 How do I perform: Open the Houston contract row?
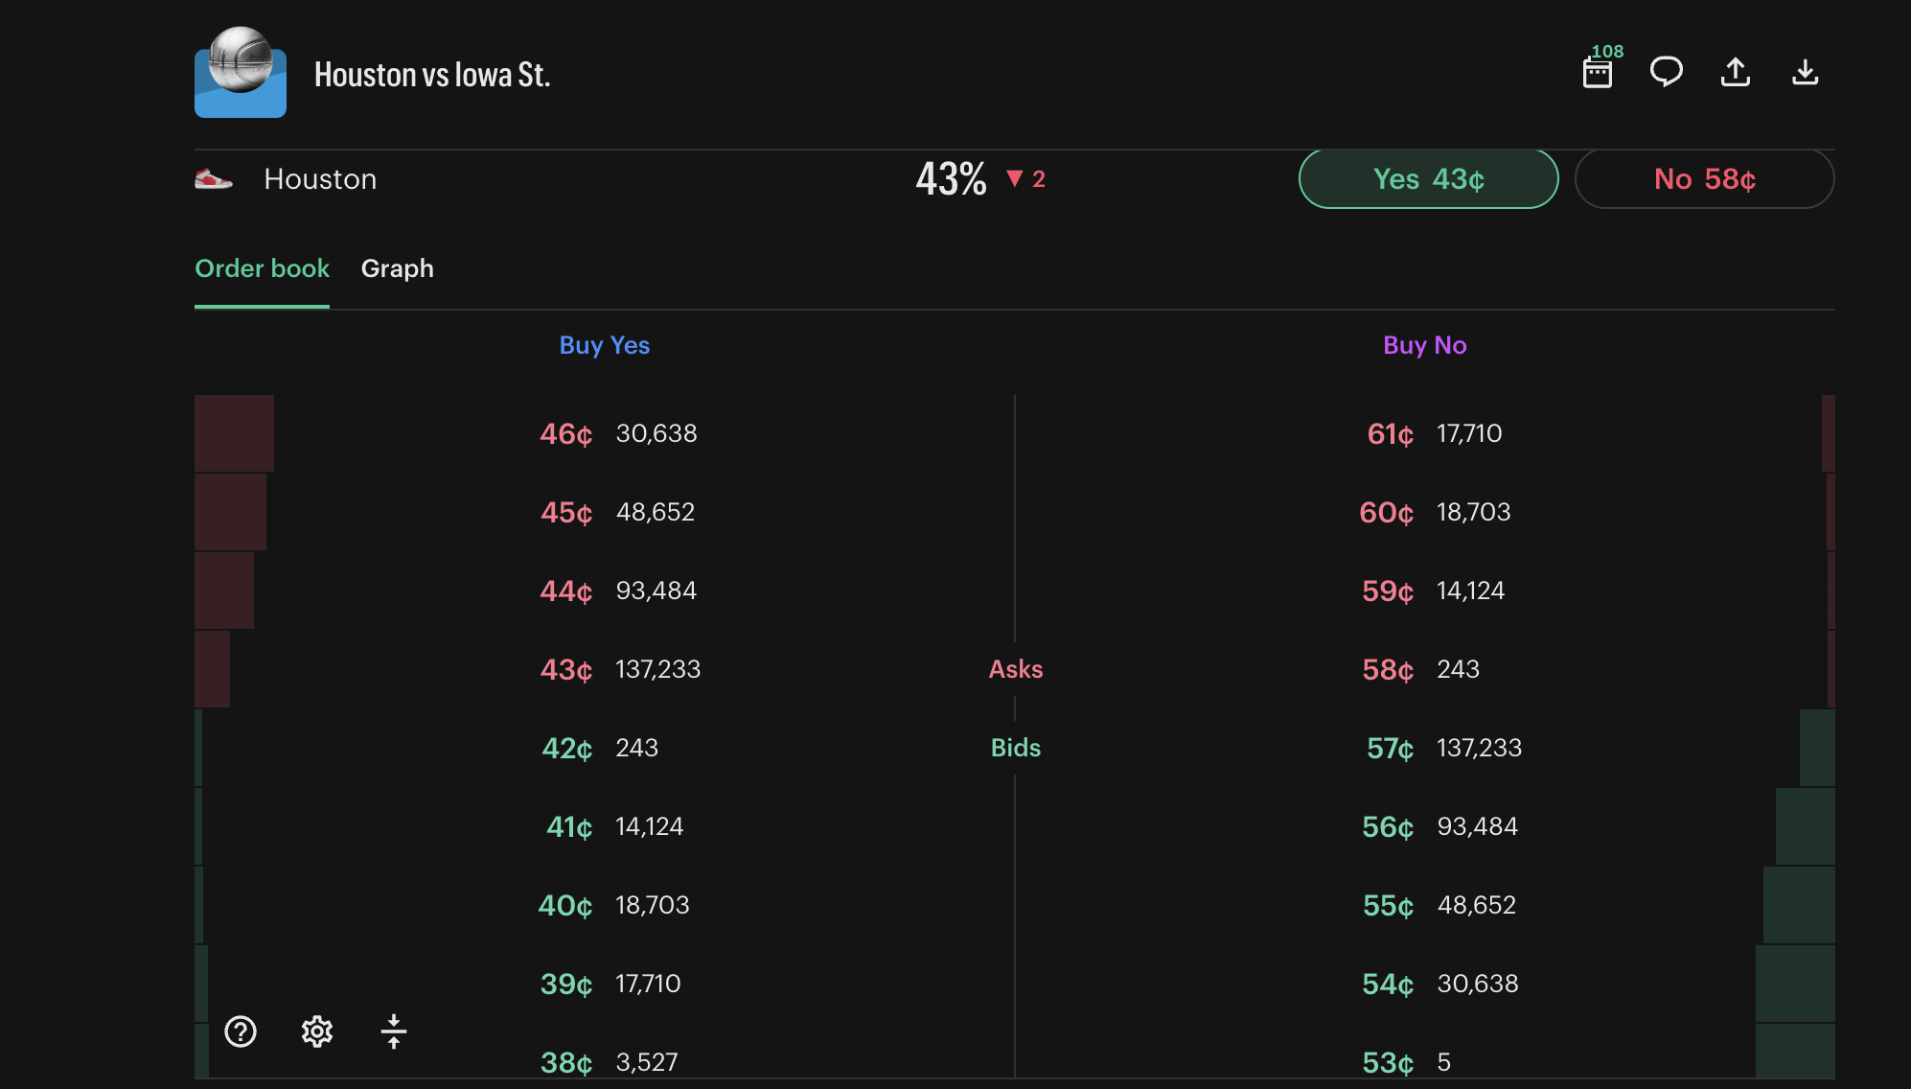click(320, 179)
